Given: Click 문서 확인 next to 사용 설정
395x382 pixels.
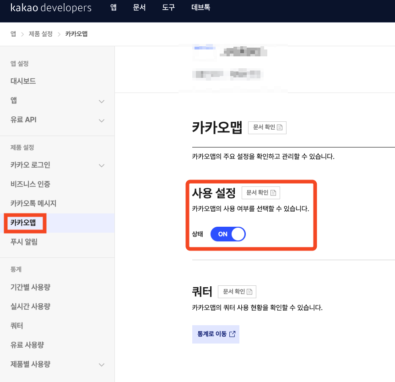Looking at the screenshot, I should coord(260,193).
